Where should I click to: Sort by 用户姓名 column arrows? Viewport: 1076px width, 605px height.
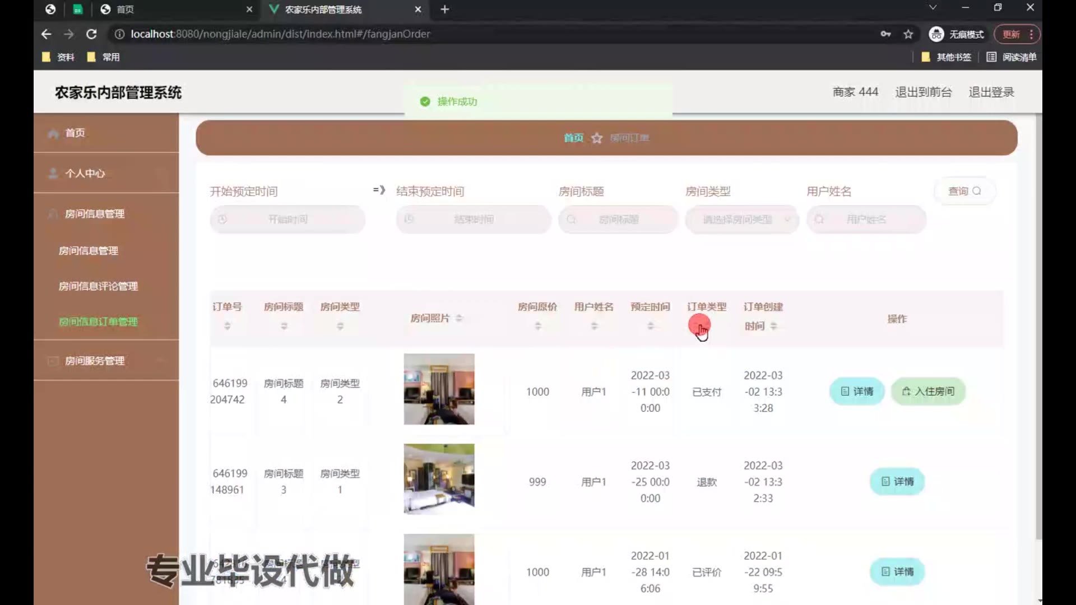pos(594,325)
